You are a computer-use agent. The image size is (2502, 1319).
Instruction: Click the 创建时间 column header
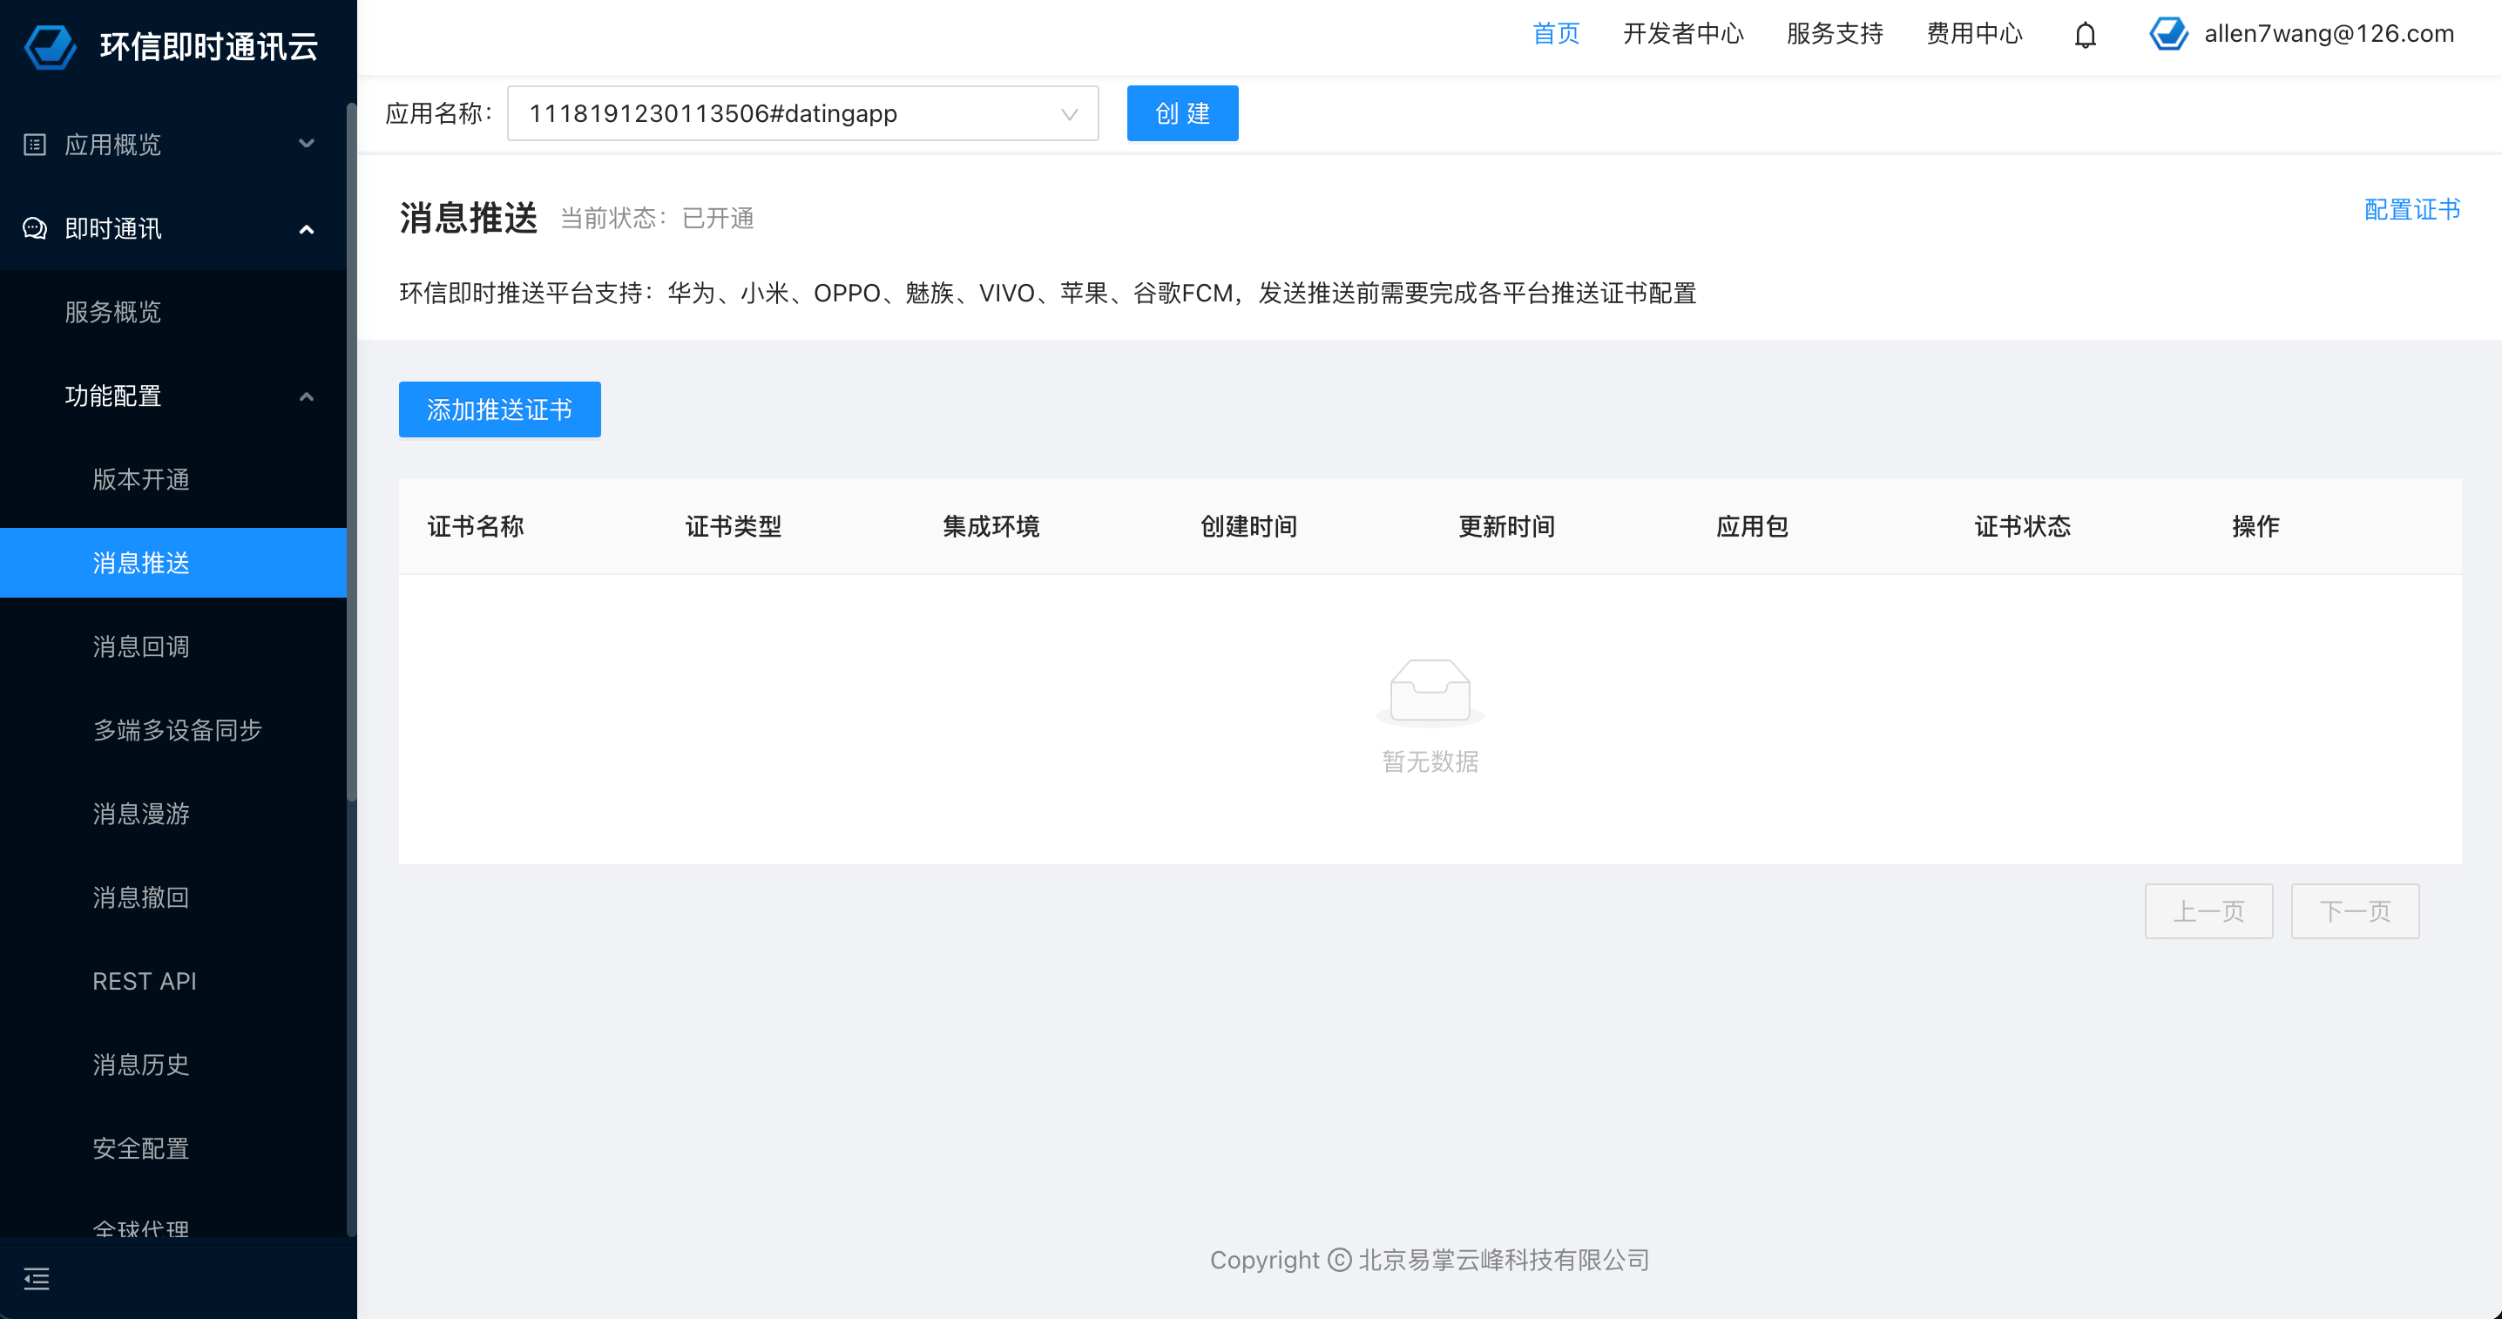pyautogui.click(x=1248, y=526)
